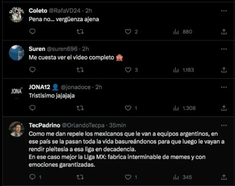Click the share icon on TecPadrino's tweet

tap(224, 177)
